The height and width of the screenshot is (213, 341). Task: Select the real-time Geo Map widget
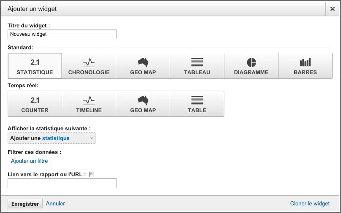[x=143, y=104]
